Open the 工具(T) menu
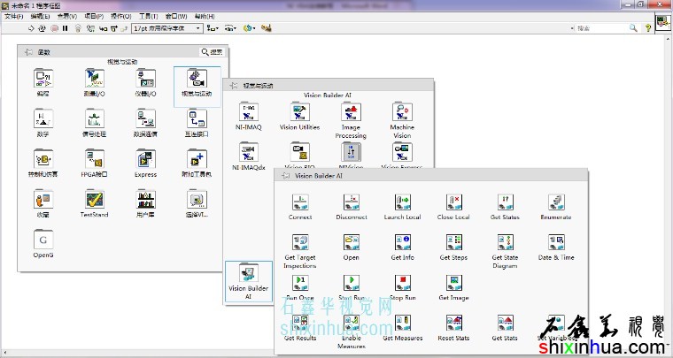Image resolution: width=673 pixels, height=358 pixels. pos(148,16)
